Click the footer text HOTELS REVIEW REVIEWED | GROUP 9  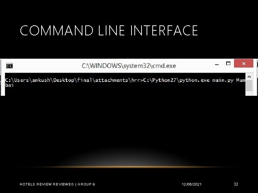57,184
